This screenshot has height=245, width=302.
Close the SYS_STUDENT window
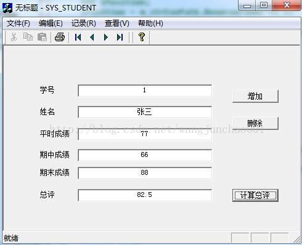[287, 6]
